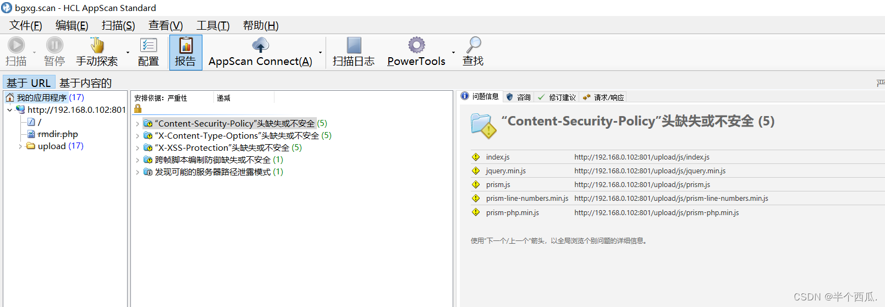The image size is (885, 307).
Task: Switch to content-based view tab
Action: point(85,83)
